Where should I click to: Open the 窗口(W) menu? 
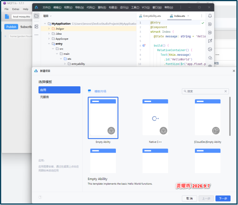pyautogui.click(x=157, y=7)
